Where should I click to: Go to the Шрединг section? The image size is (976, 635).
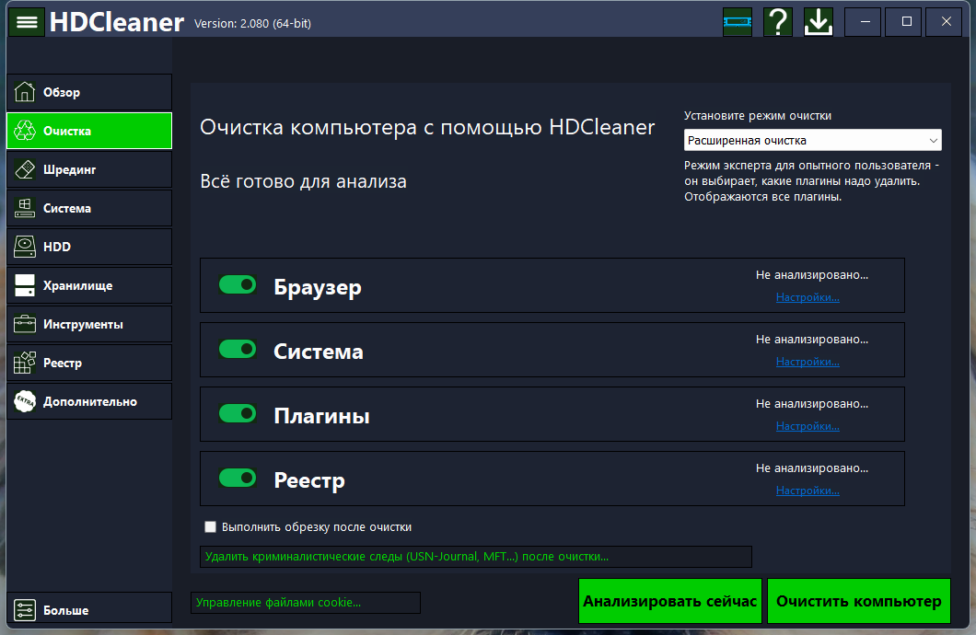click(89, 169)
